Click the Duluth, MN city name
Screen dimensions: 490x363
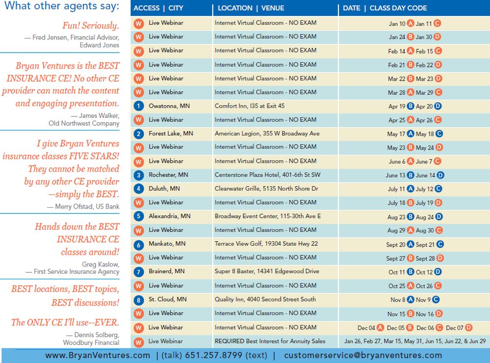pos(164,189)
